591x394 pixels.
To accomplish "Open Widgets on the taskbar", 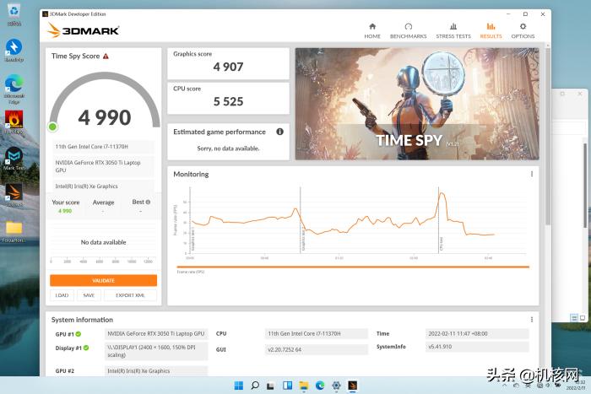I will [287, 386].
